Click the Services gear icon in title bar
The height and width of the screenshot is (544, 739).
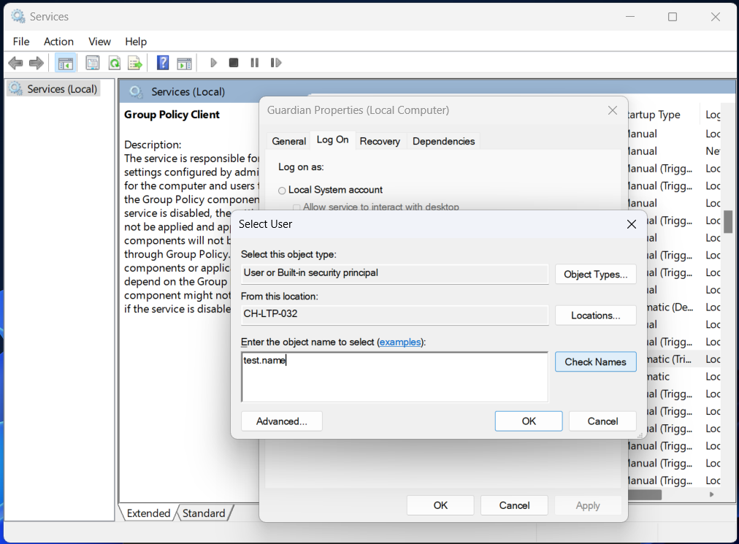point(18,17)
